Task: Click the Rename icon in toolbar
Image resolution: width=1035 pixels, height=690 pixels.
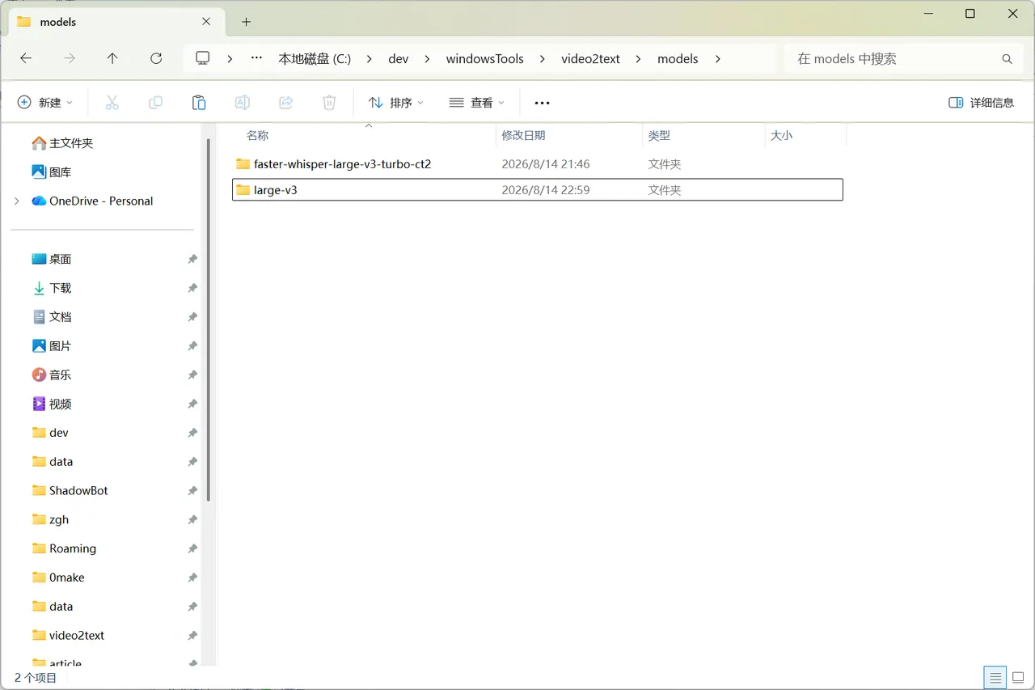Action: tap(242, 103)
